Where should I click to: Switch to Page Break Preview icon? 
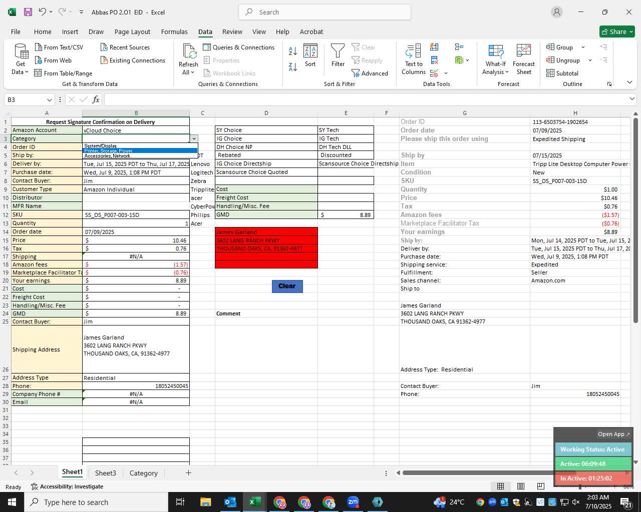tap(540, 486)
